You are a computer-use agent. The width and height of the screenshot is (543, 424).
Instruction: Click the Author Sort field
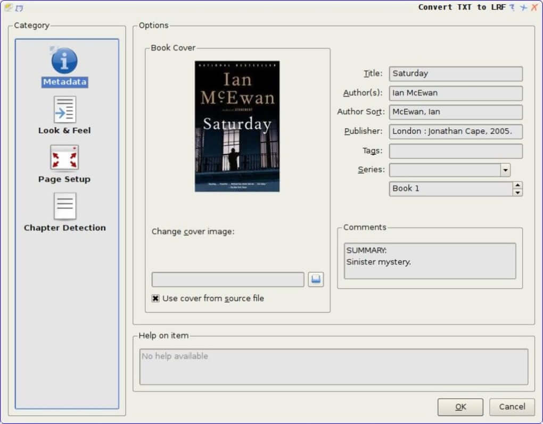coord(455,112)
